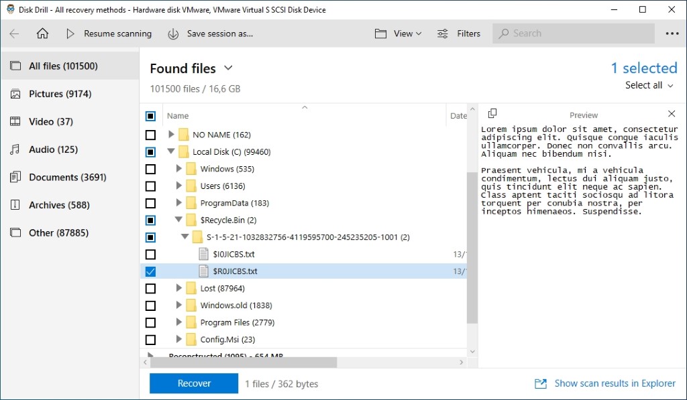Expand the Lost (87964) folder
The height and width of the screenshot is (400, 687).
[x=178, y=288]
